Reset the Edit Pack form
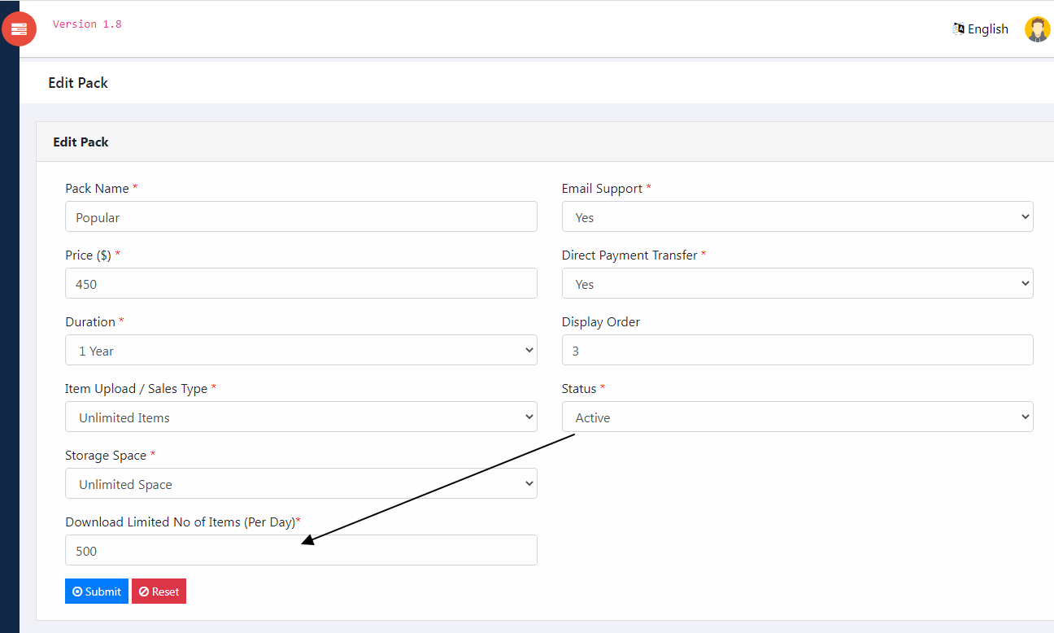The height and width of the screenshot is (633, 1054). (159, 592)
